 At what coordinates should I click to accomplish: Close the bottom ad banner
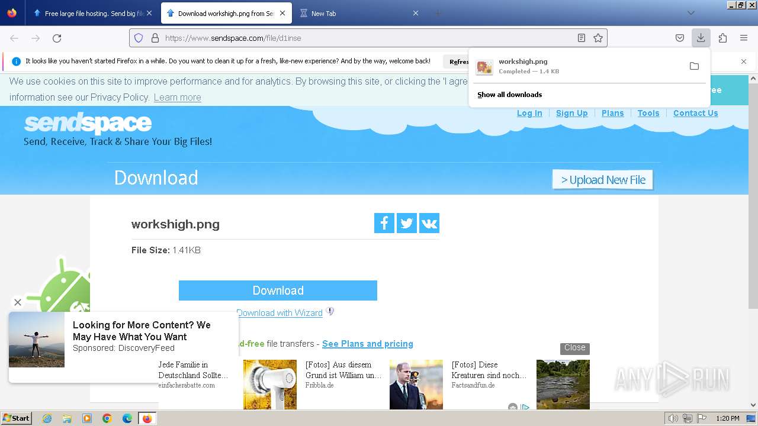pyautogui.click(x=574, y=348)
